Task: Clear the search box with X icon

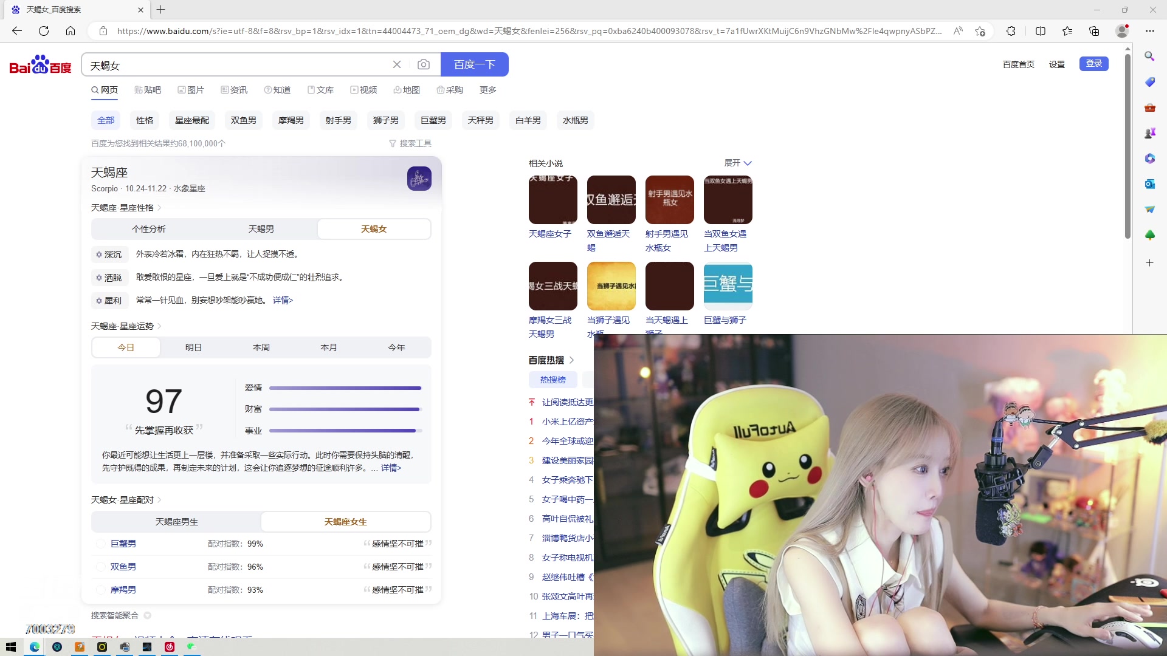Action: tap(397, 64)
